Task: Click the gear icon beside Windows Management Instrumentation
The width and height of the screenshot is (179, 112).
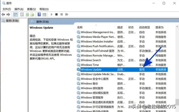Action: [x=78, y=32]
